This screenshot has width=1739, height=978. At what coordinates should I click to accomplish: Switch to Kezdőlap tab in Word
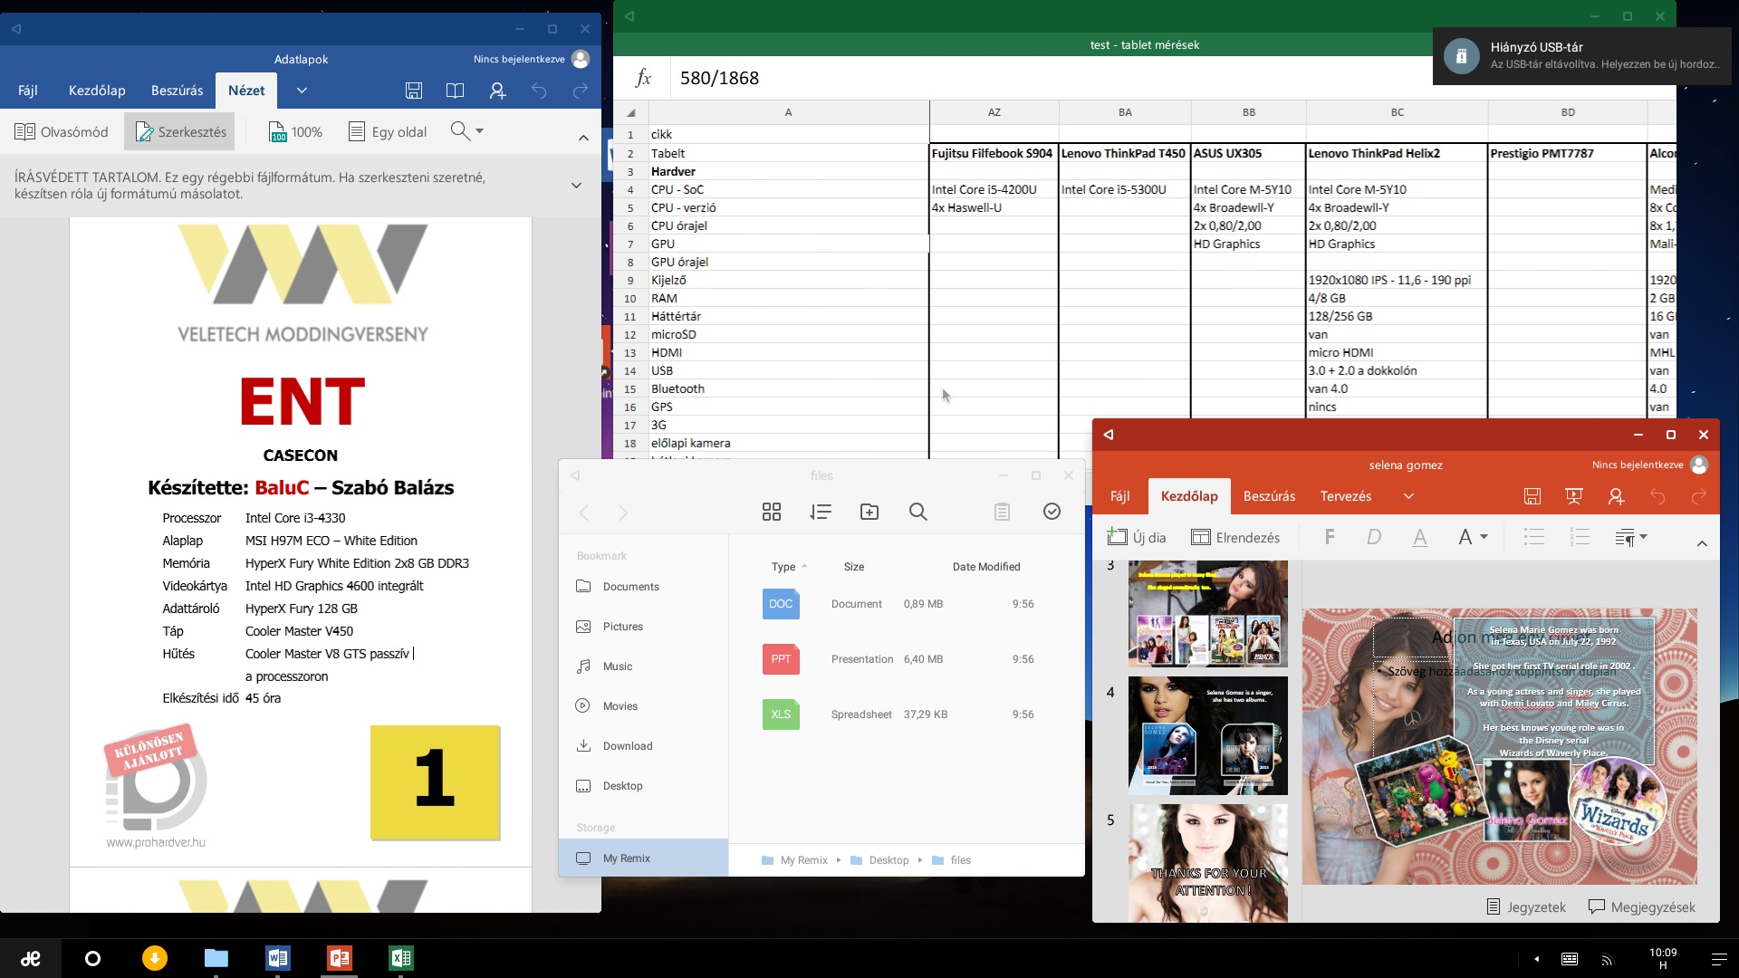click(97, 91)
